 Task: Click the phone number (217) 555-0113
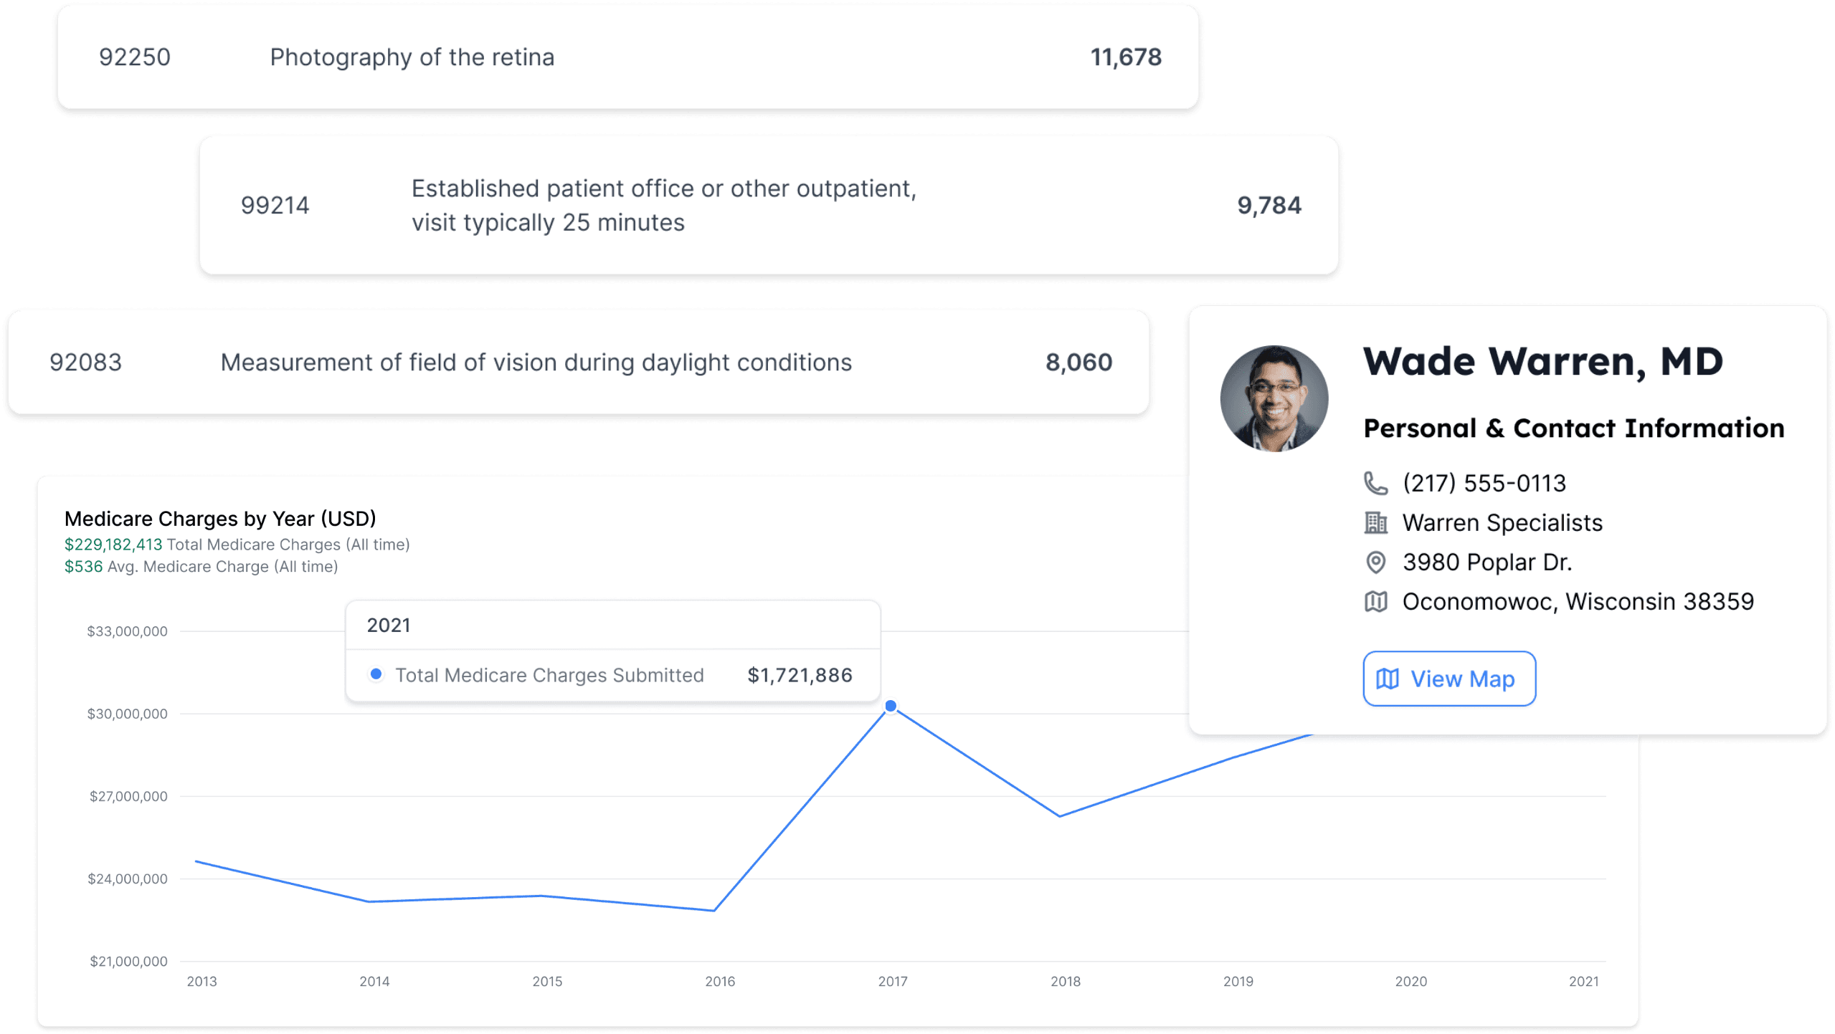point(1484,484)
